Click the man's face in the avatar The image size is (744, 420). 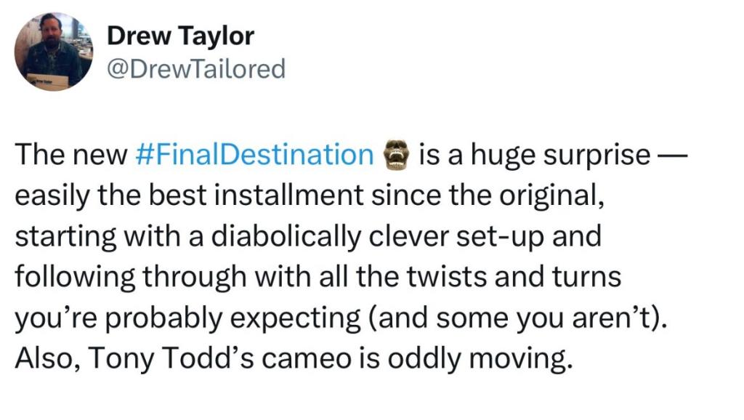tap(50, 28)
